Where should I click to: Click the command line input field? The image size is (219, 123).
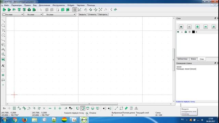pos(197,104)
